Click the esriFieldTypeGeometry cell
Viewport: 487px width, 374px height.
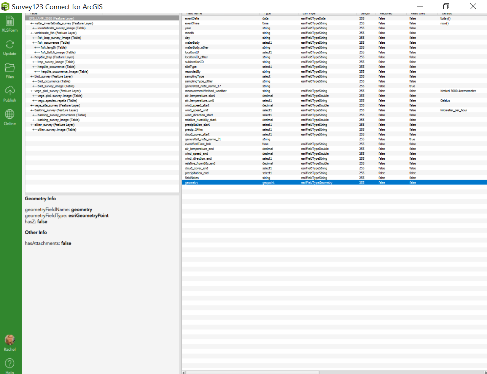(x=317, y=183)
